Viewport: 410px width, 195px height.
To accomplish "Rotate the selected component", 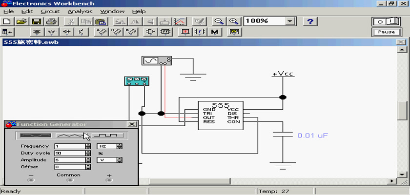I will tap(120, 21).
